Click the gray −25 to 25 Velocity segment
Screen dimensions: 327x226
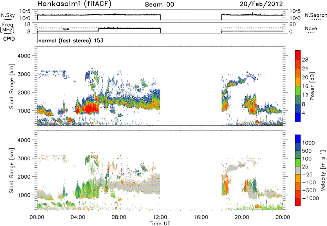tap(298, 170)
